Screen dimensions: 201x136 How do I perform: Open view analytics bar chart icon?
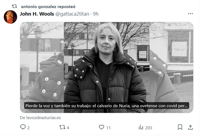(x=141, y=127)
